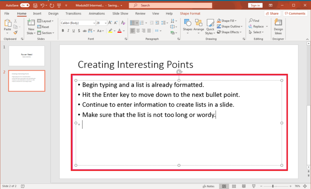Toggle italic formatting
311x189 pixels.
coord(68,31)
